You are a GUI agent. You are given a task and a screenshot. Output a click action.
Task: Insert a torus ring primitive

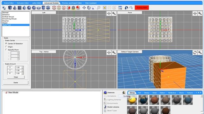click(x=39, y=8)
